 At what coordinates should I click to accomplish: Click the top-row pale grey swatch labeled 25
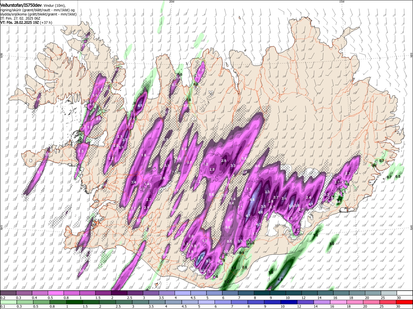[x=388, y=293]
